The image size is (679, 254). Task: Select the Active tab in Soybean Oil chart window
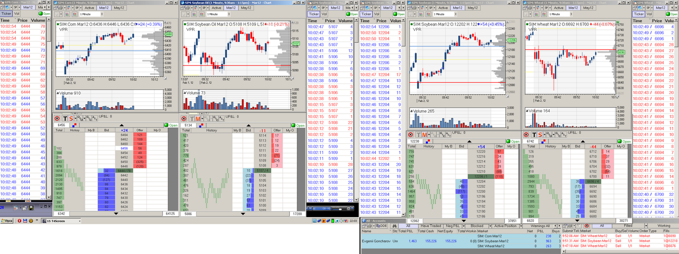coord(216,8)
